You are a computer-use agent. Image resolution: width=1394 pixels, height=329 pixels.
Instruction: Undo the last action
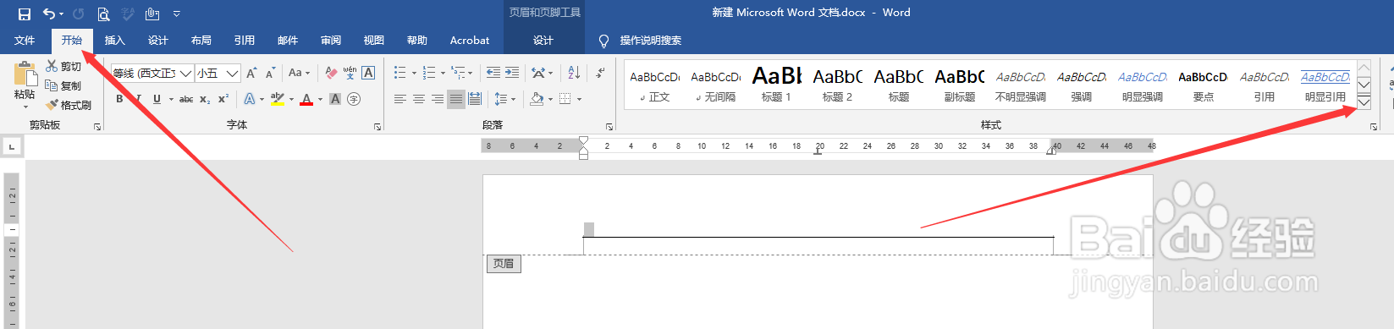(x=49, y=14)
